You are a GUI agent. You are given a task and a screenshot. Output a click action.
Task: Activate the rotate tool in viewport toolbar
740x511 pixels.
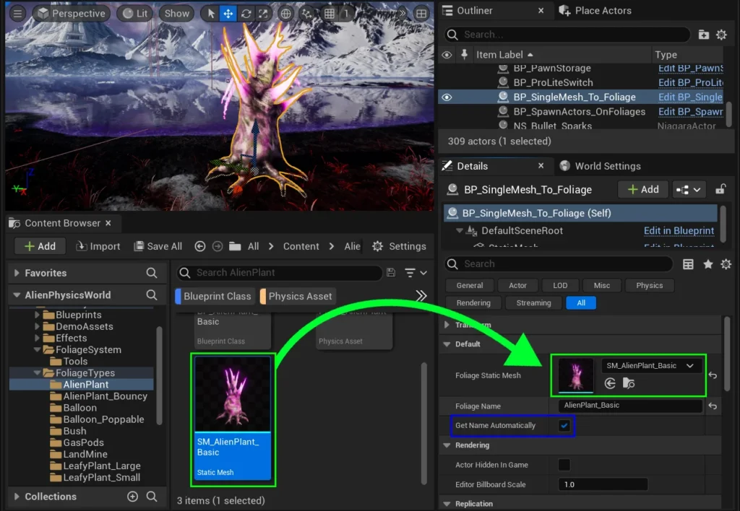(x=246, y=14)
